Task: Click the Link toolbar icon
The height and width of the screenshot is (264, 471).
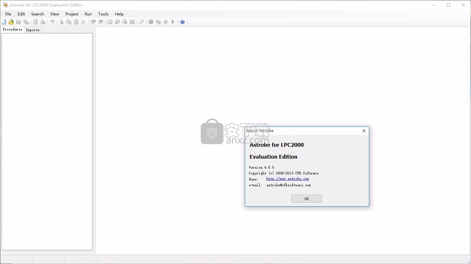Action: click(166, 22)
